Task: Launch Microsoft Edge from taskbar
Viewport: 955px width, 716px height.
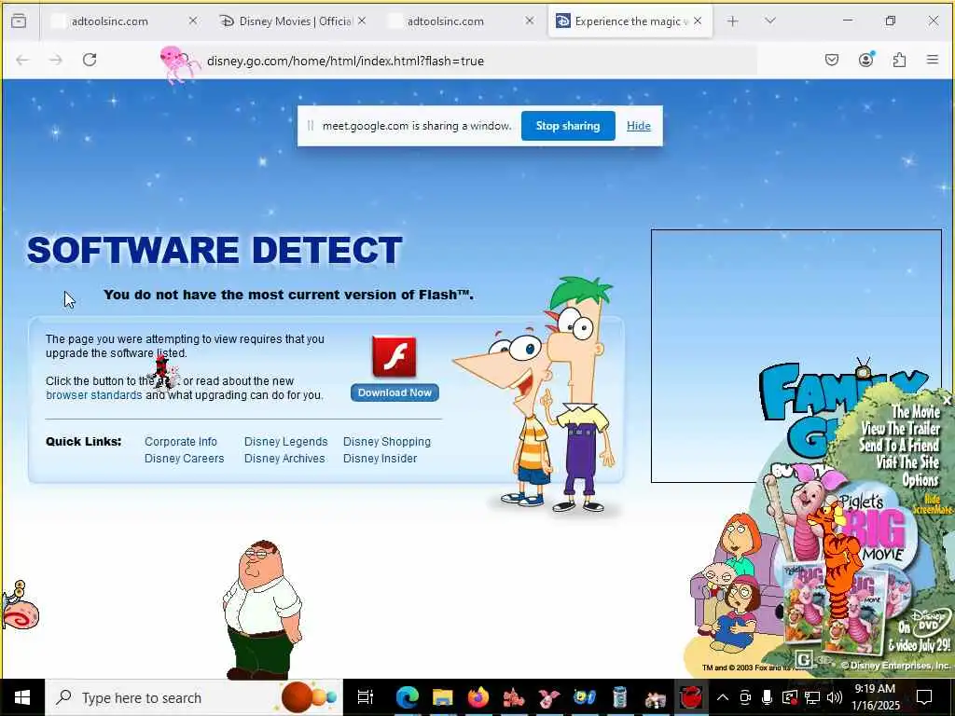Action: [x=408, y=697]
